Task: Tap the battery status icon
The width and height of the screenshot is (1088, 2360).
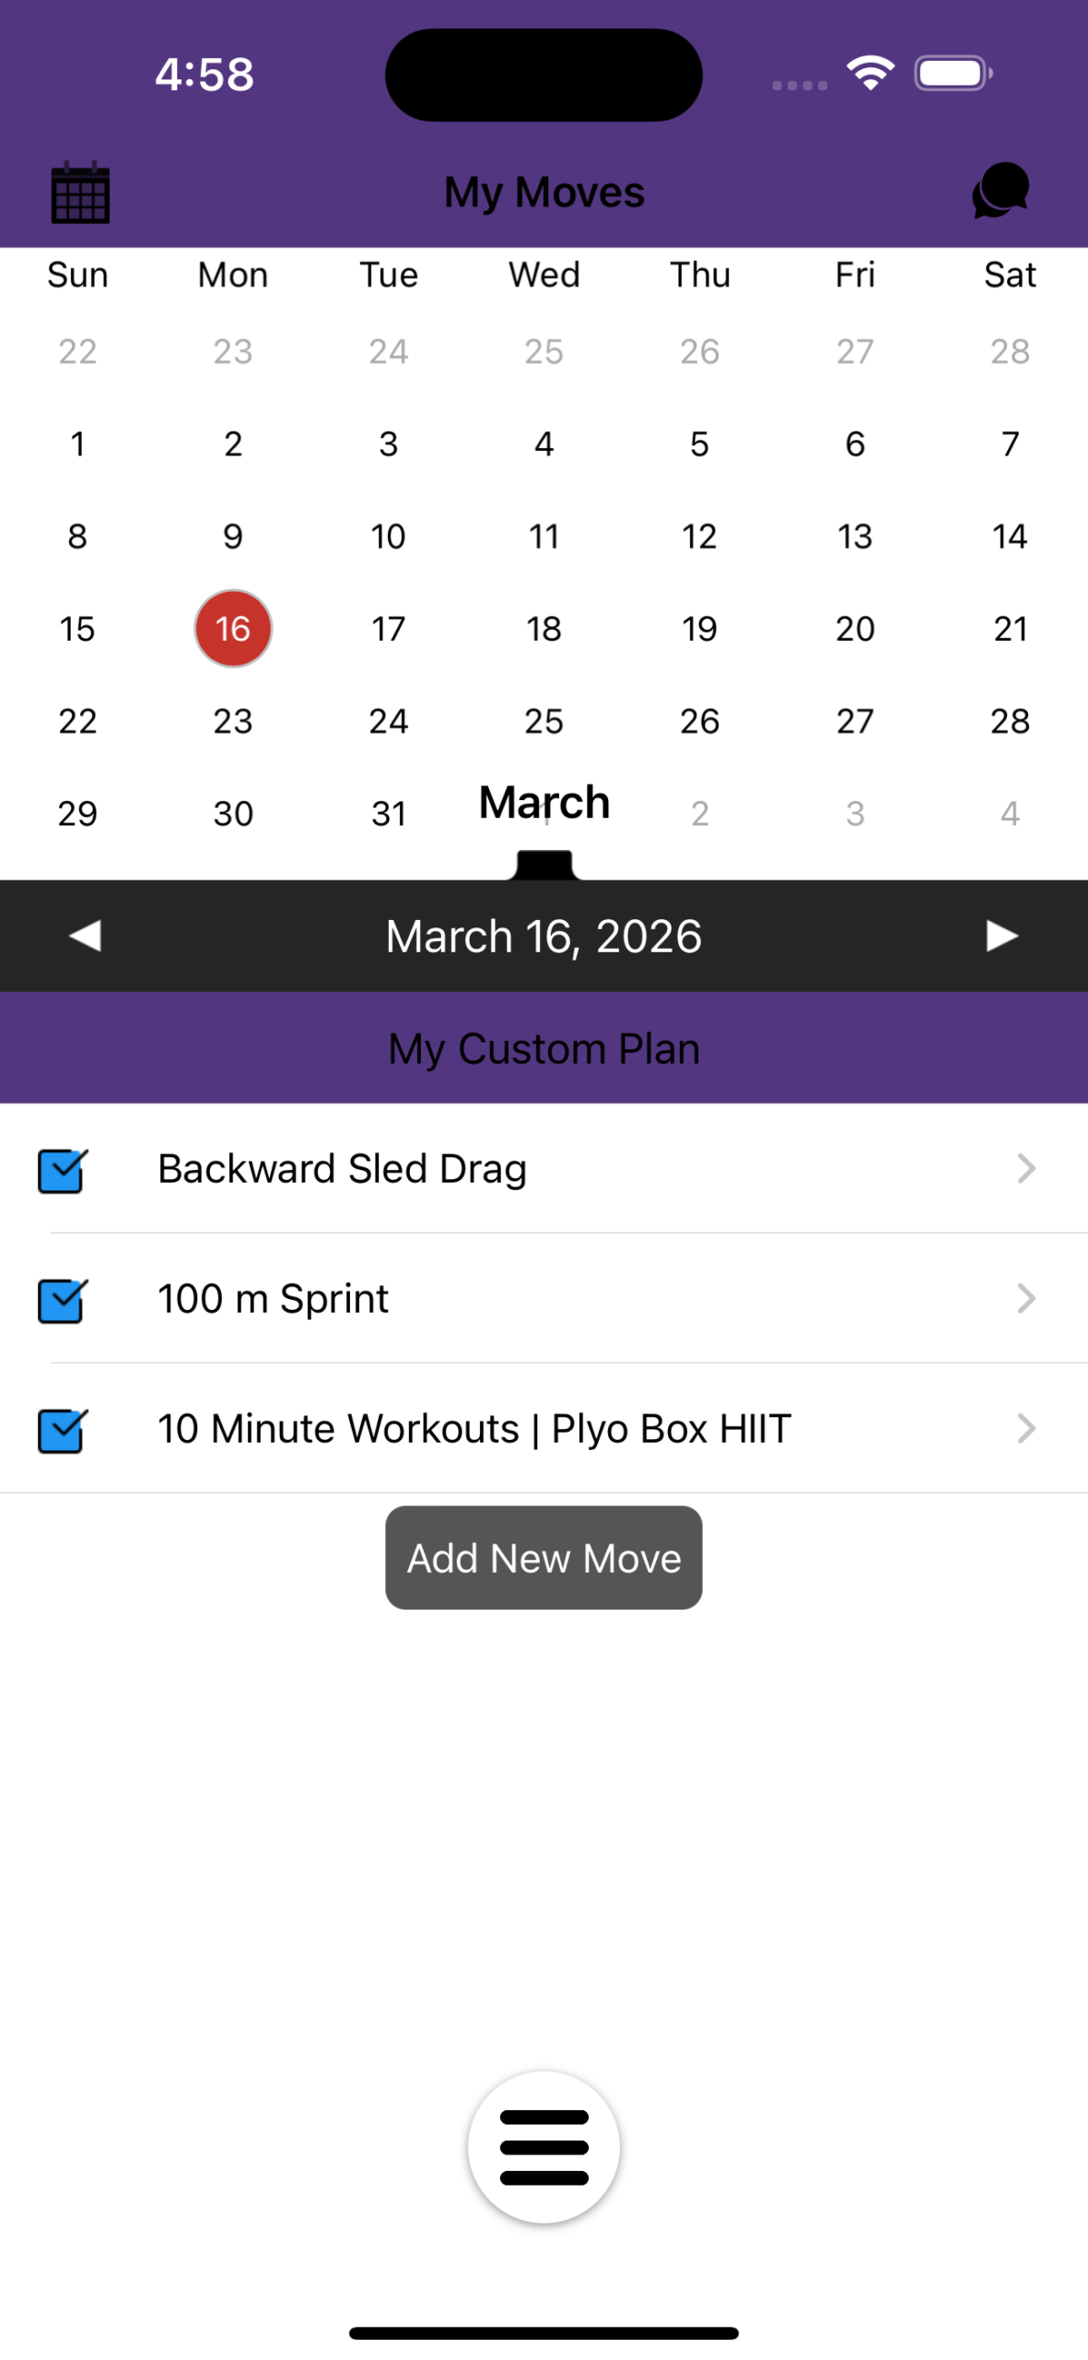Action: [953, 73]
